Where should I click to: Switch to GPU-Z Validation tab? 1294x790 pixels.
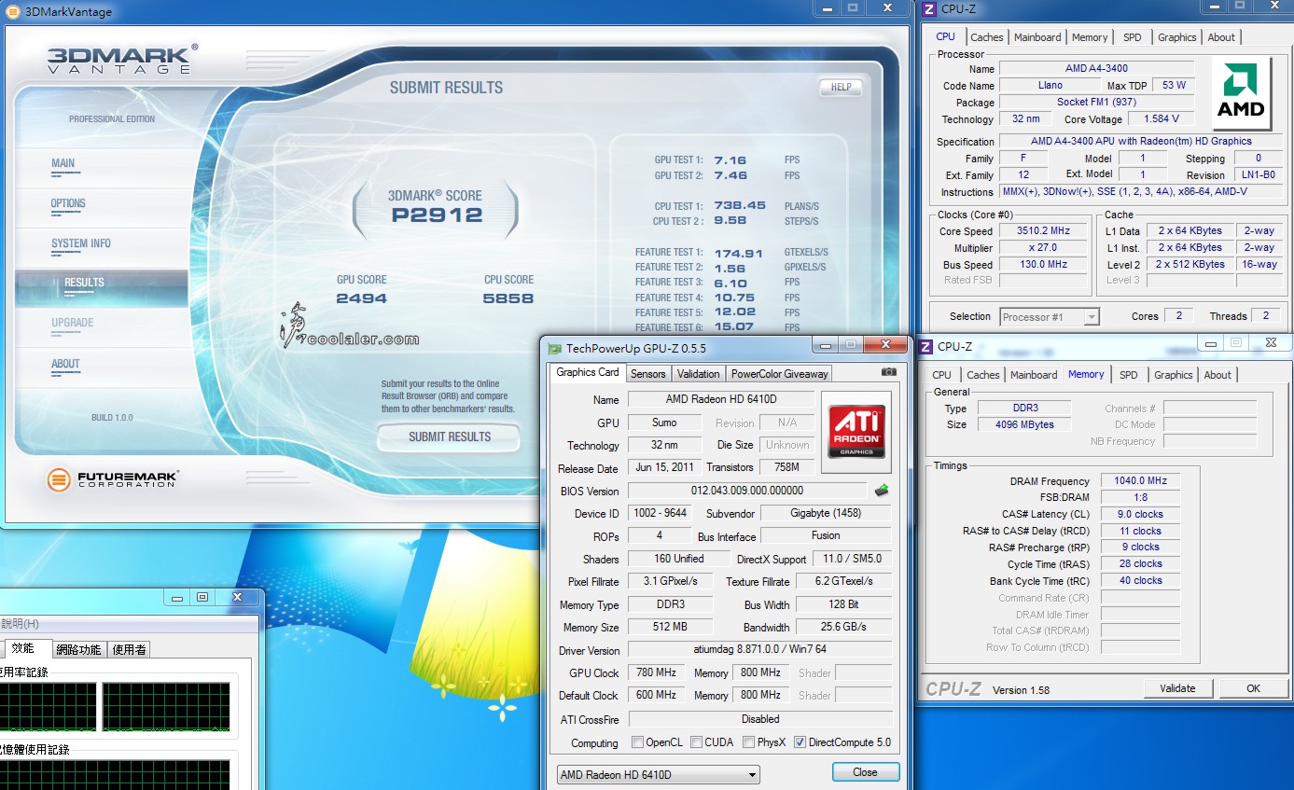coord(698,373)
